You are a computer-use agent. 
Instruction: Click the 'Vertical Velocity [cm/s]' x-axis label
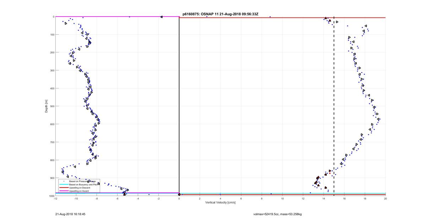click(x=220, y=203)
